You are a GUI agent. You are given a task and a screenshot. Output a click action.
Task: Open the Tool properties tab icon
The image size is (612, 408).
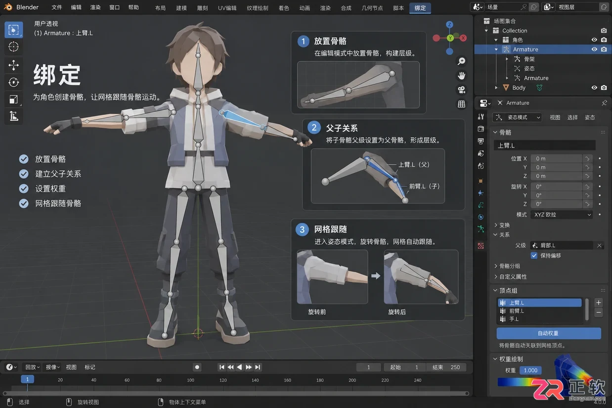click(481, 117)
